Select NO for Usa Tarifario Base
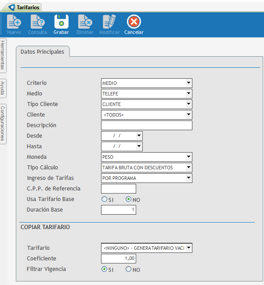Screen dimensions: 264x285 pos(129,199)
